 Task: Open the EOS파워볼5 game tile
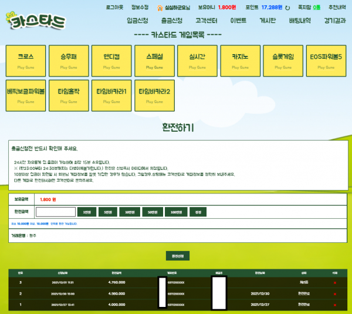[x=326, y=61]
